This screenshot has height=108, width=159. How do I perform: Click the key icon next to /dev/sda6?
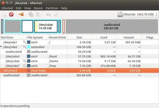[x=24, y=61]
